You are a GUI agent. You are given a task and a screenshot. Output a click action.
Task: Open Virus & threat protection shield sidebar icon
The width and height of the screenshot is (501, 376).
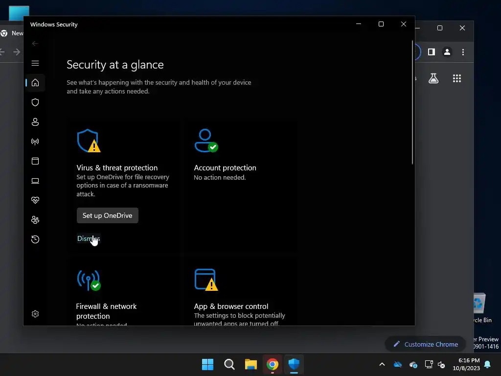pyautogui.click(x=35, y=102)
